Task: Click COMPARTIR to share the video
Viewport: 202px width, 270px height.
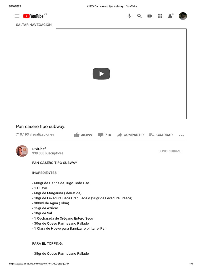Action: point(130,135)
